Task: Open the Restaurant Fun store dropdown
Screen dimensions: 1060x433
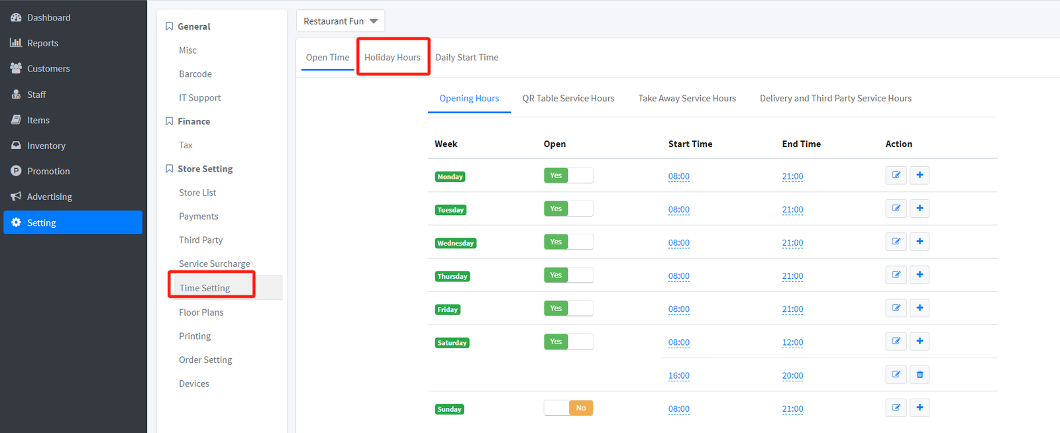Action: (x=340, y=21)
